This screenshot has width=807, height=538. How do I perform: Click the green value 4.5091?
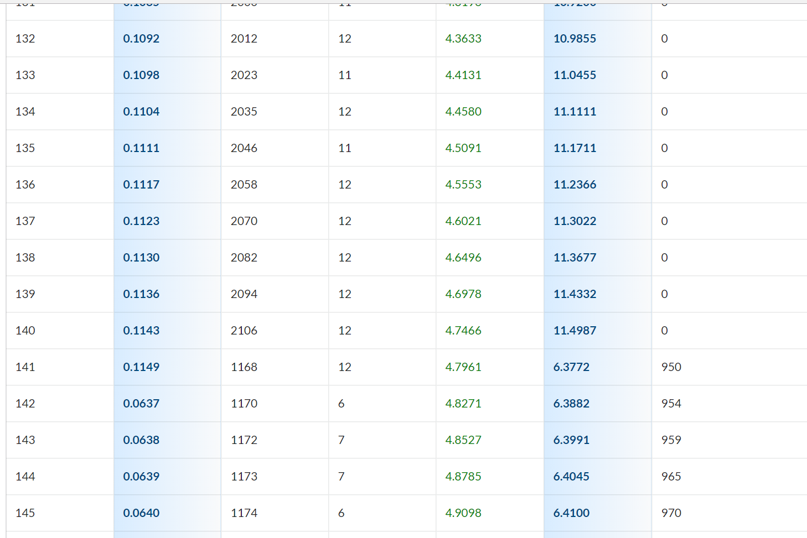(463, 148)
